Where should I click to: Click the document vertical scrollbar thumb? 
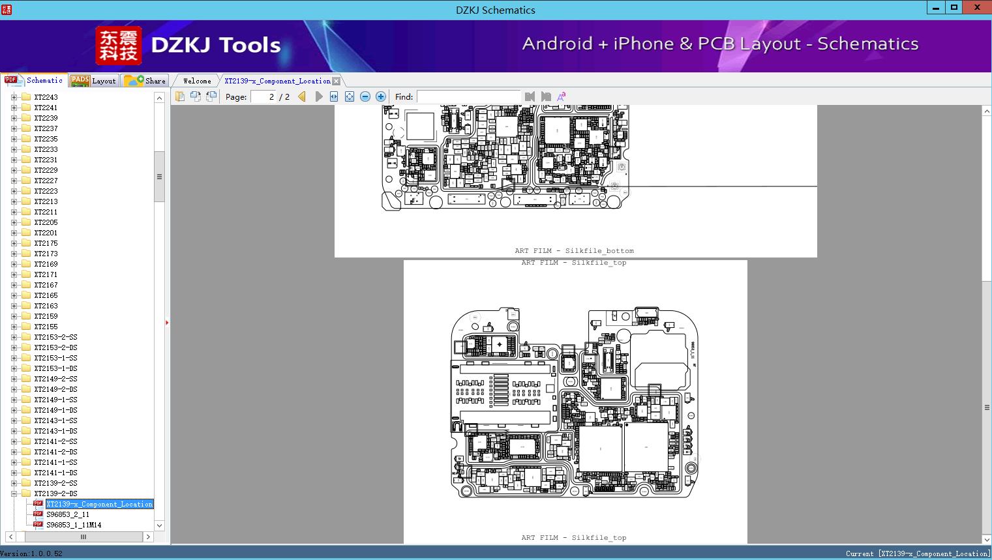(987, 407)
